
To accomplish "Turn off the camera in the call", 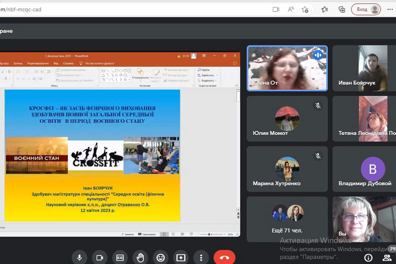I will pyautogui.click(x=100, y=257).
